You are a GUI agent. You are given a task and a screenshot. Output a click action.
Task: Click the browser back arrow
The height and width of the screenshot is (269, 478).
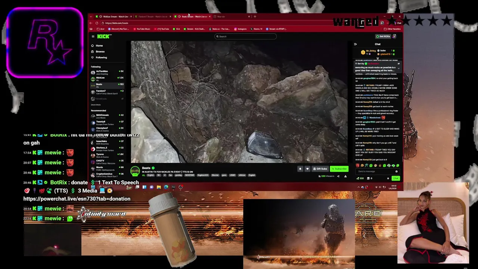[x=91, y=23]
